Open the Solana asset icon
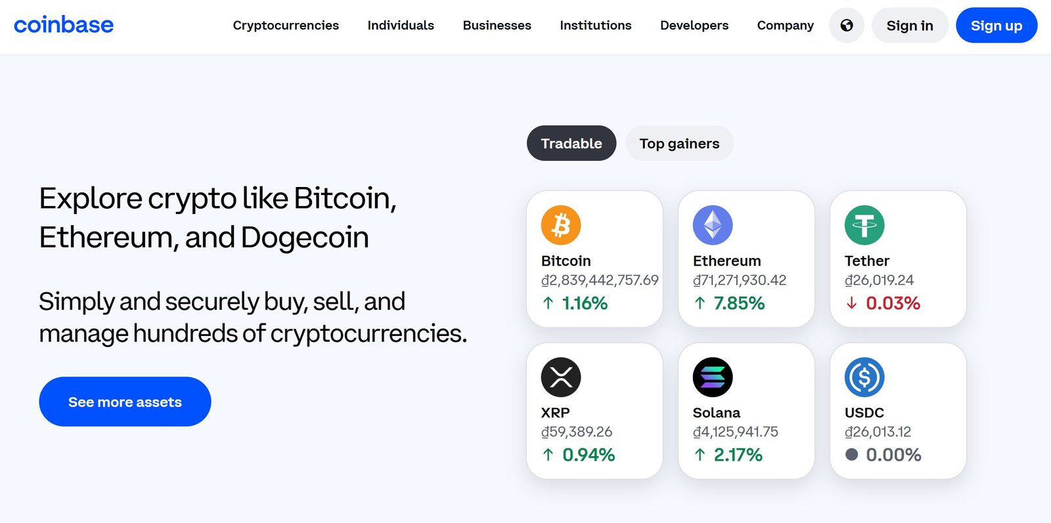This screenshot has height=523, width=1051. coord(713,376)
